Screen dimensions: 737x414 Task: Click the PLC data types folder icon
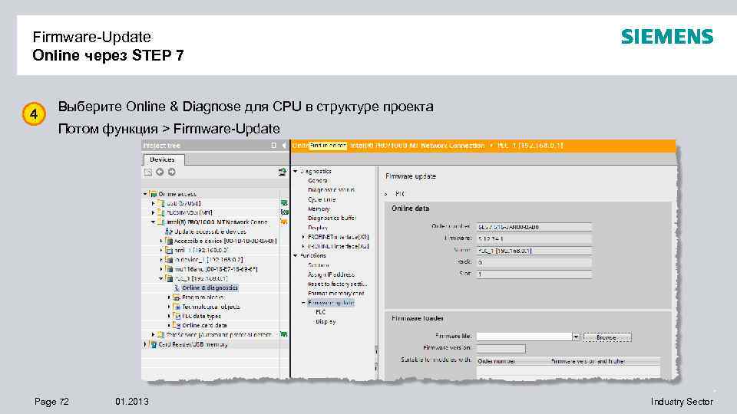tap(177, 316)
